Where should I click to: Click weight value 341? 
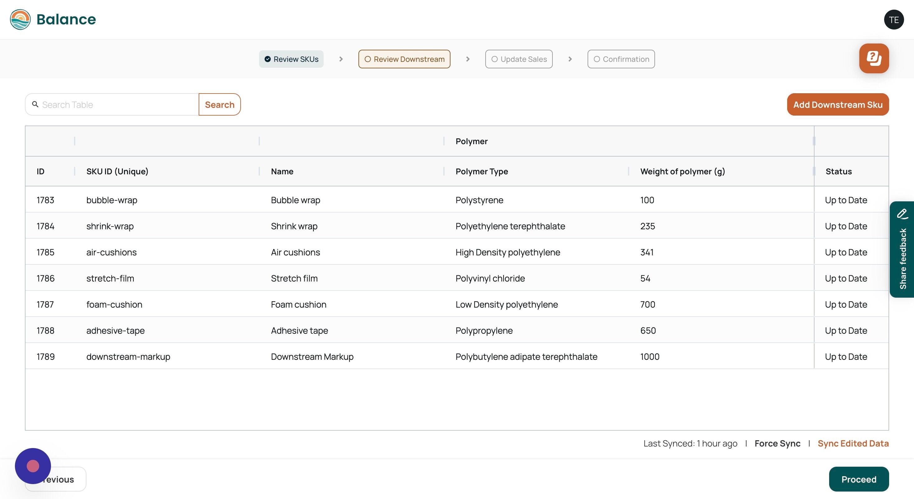[647, 252]
